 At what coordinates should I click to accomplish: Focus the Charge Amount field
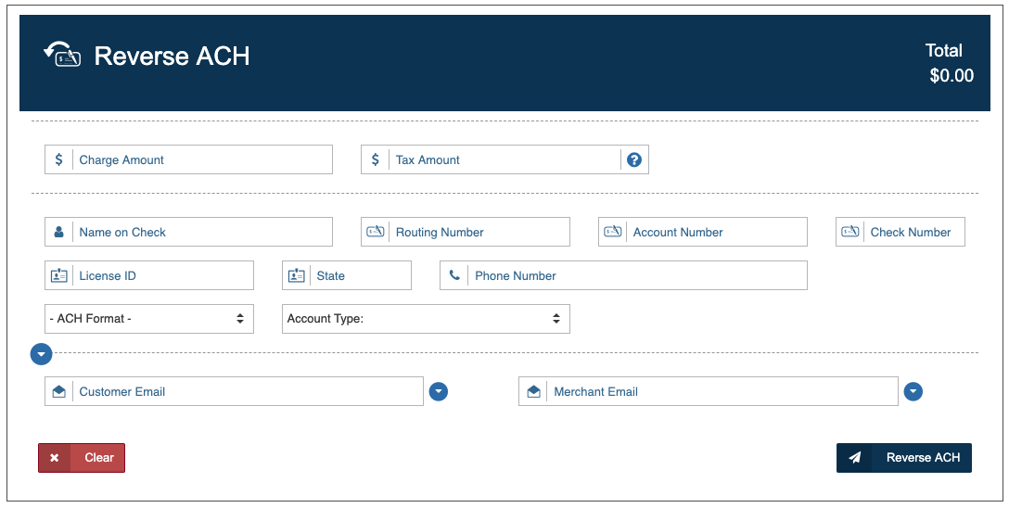(202, 159)
